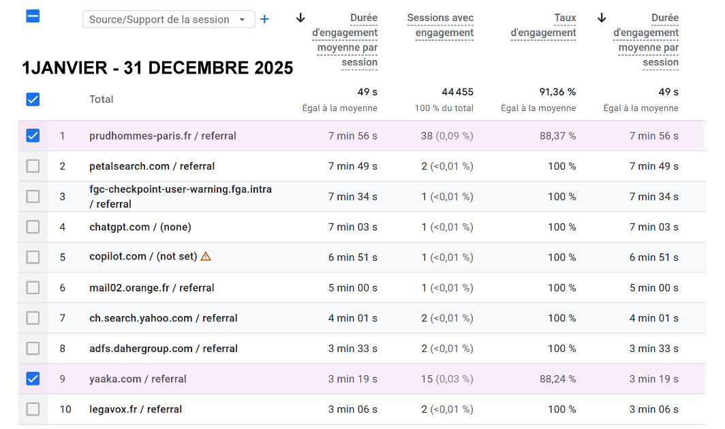Click the 38 (0,09 %) sessions cell
Viewport: 725px width, 429px height.
(x=447, y=136)
